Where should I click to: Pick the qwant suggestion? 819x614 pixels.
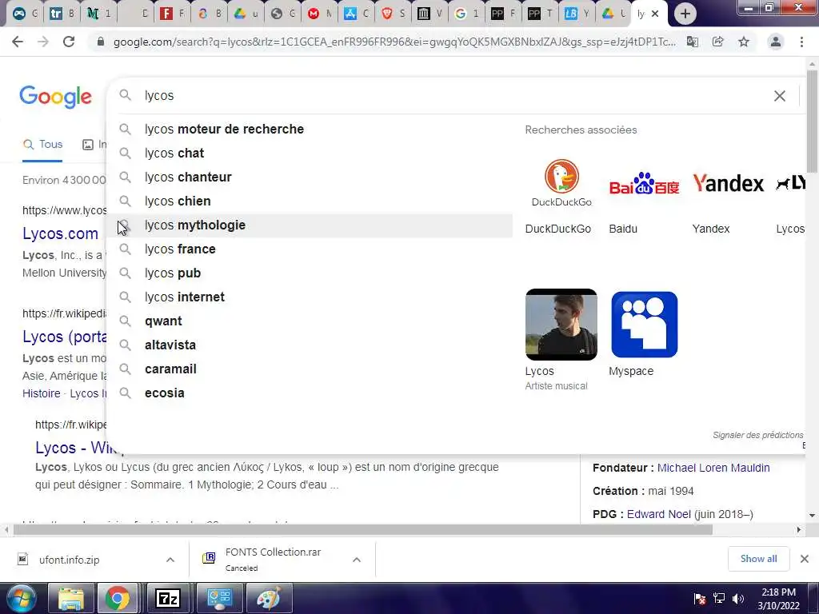[310, 321]
